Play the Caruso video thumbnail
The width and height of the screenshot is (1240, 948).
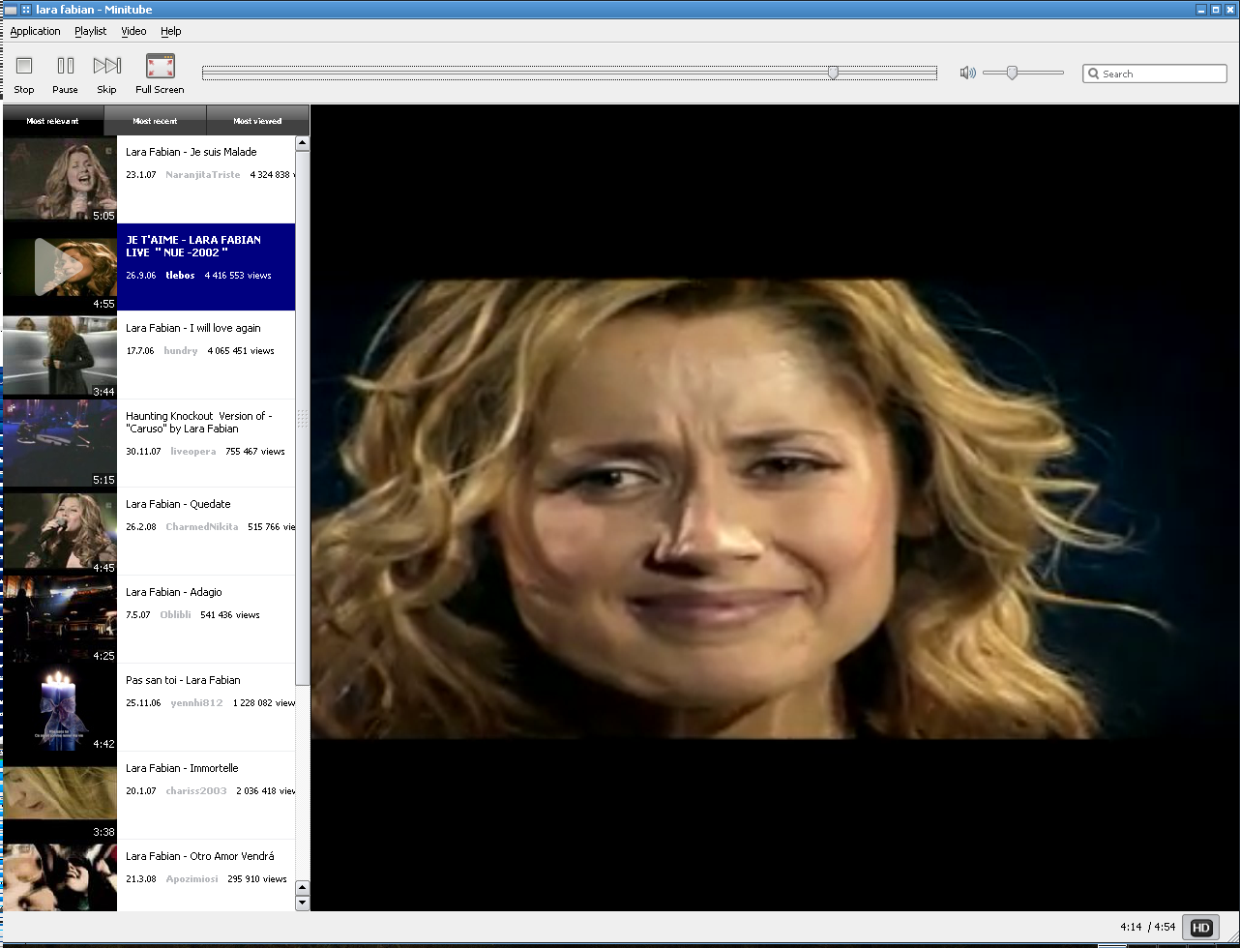point(60,444)
